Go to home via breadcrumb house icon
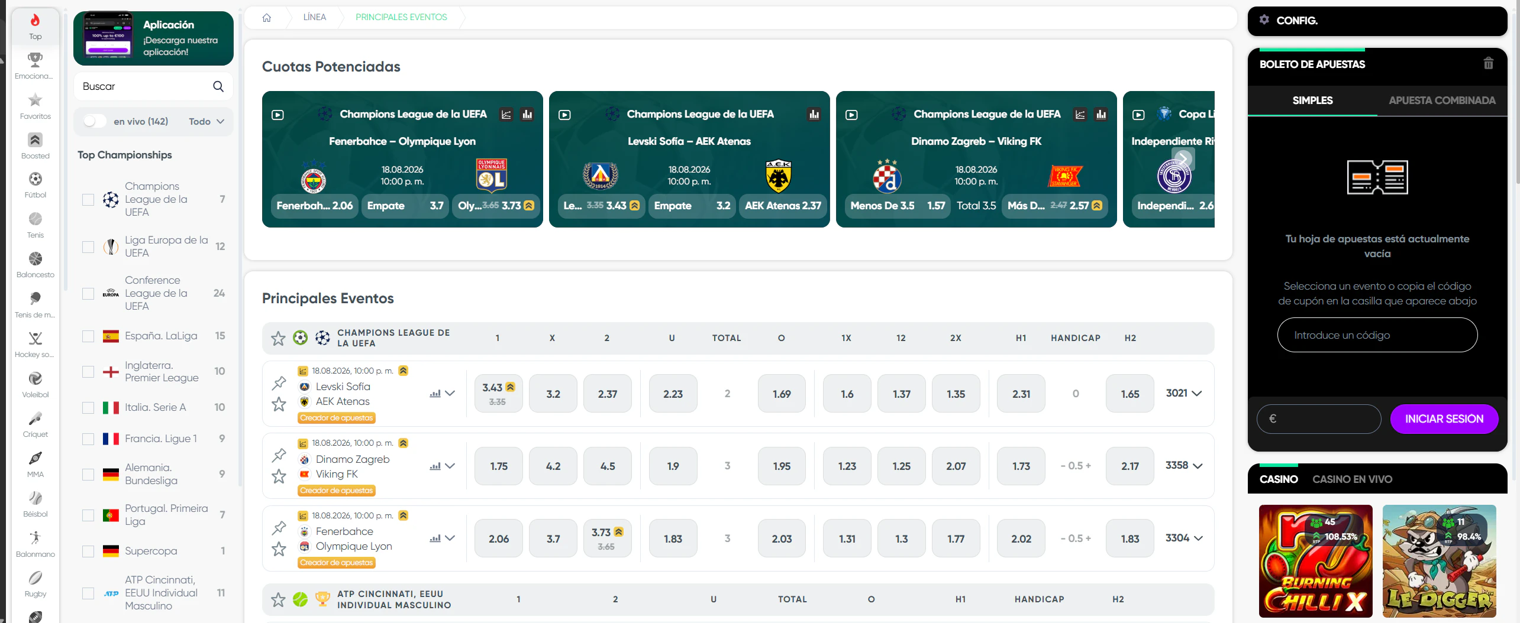 267,17
